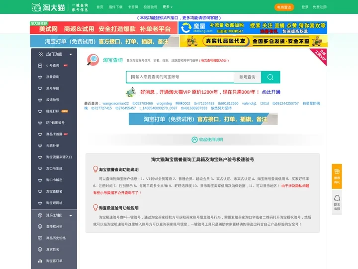Open 卡首屏 in the top navigation
358x269 pixels.
[133, 7]
